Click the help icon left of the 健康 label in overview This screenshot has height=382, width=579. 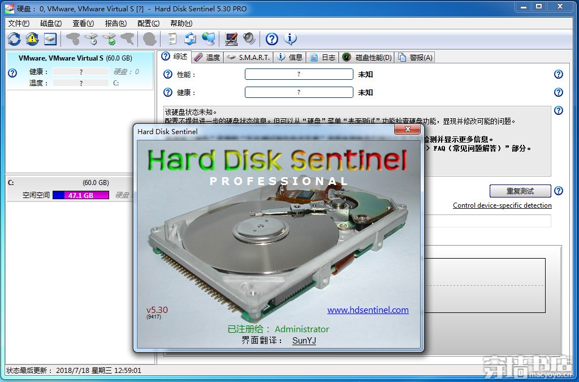(167, 92)
